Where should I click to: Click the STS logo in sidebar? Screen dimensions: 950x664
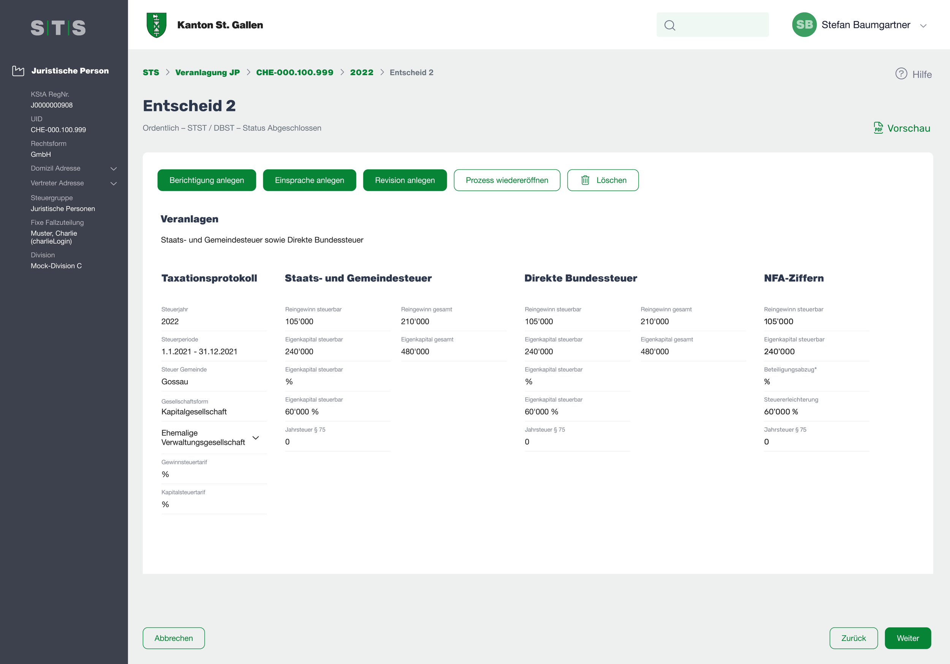point(58,28)
